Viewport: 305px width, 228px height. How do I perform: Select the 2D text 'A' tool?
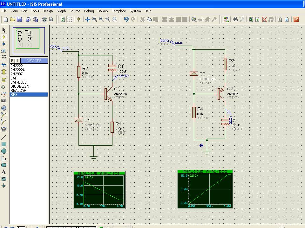pyautogui.click(x=4, y=172)
